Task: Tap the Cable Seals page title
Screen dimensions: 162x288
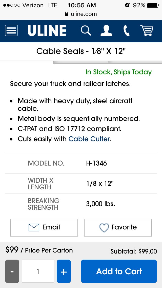Action: tap(81, 51)
